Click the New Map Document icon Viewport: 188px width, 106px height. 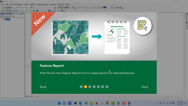(x=3, y=8)
